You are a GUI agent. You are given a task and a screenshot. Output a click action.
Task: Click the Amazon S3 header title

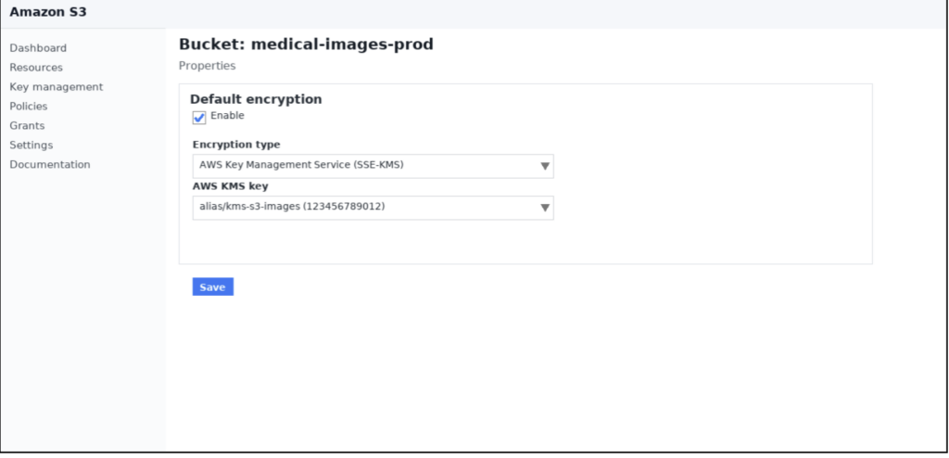48,11
